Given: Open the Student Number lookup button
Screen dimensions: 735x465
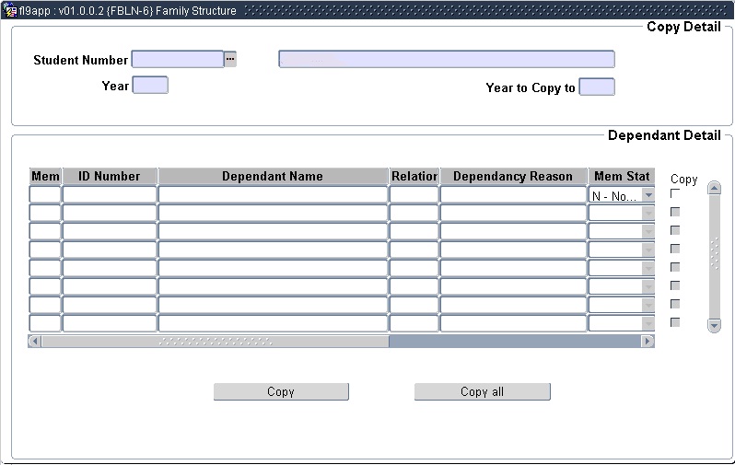Looking at the screenshot, I should (x=230, y=59).
